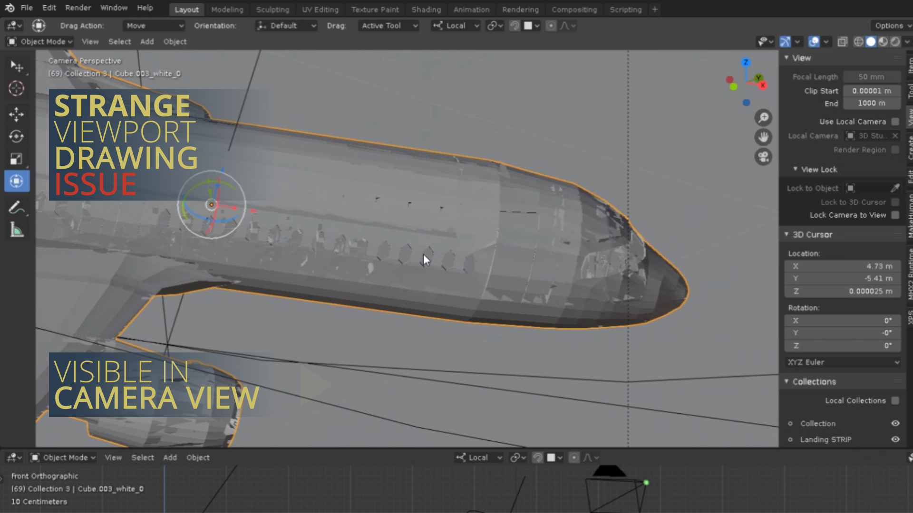Select the Annotate tool
The height and width of the screenshot is (513, 913).
[17, 208]
